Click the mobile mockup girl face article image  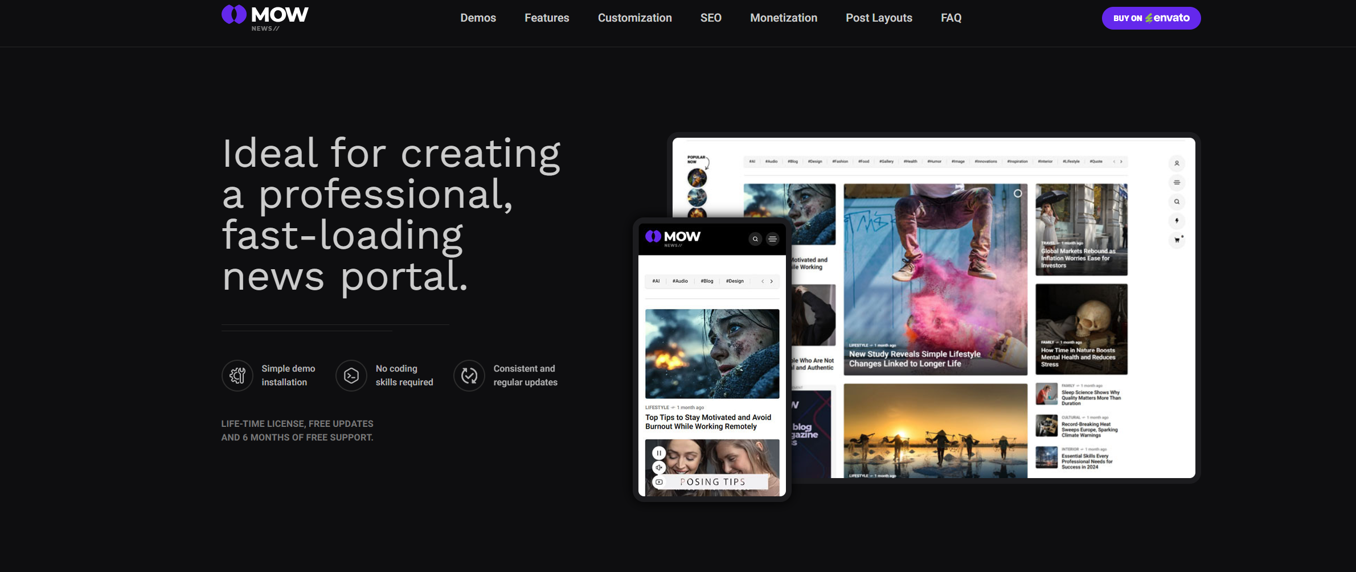click(x=712, y=353)
